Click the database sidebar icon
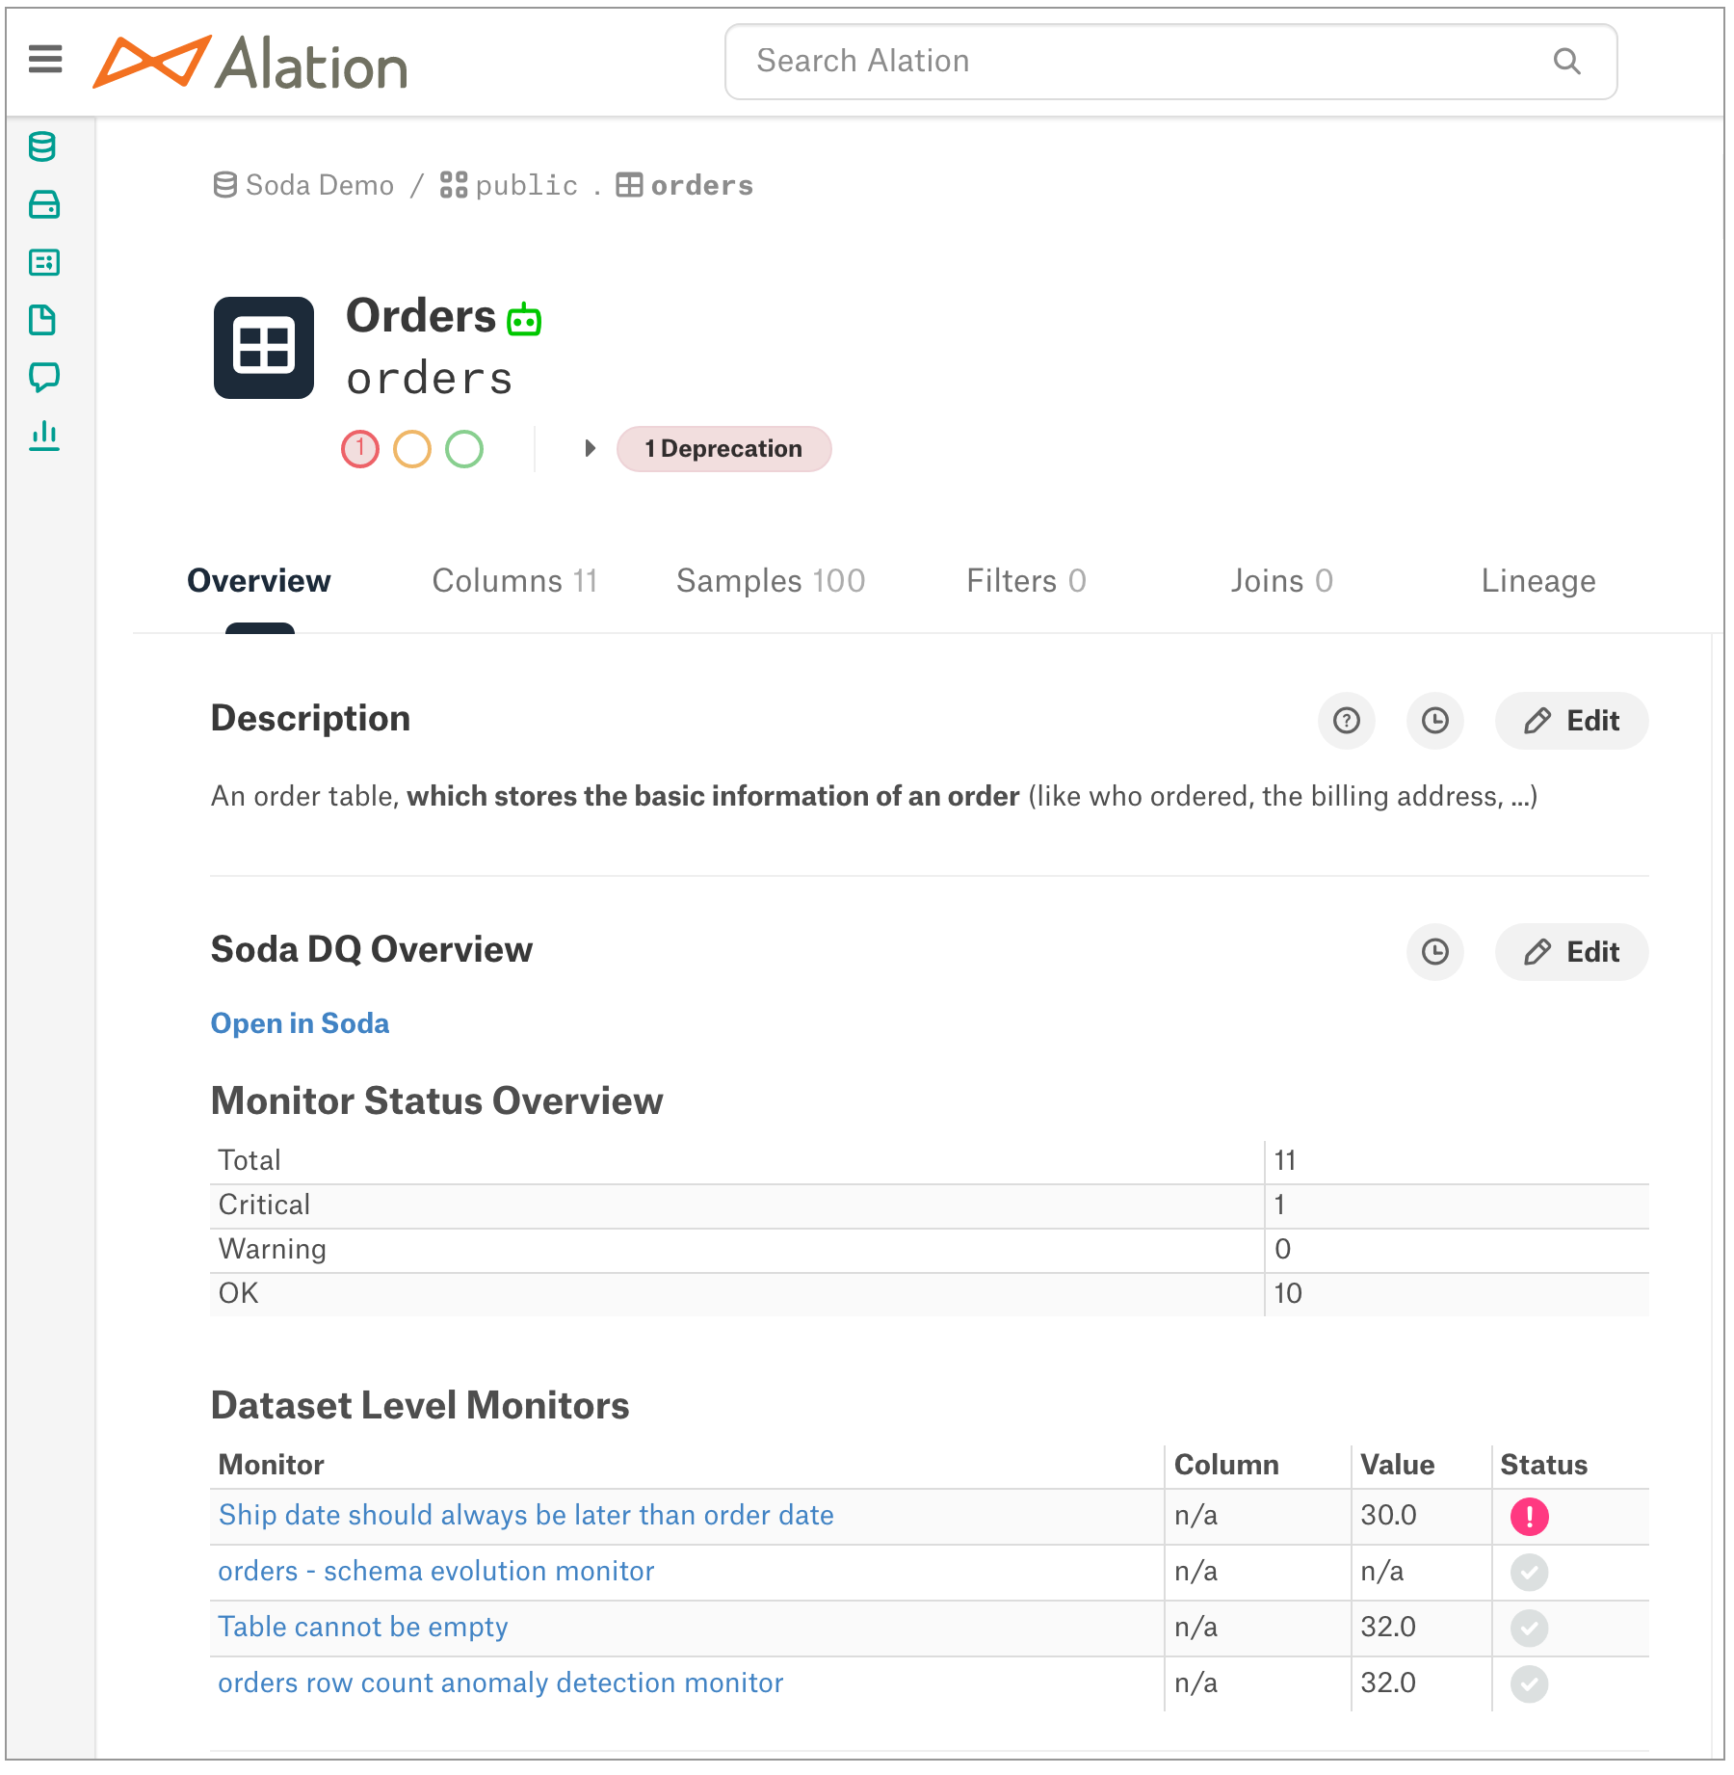 pos(42,147)
